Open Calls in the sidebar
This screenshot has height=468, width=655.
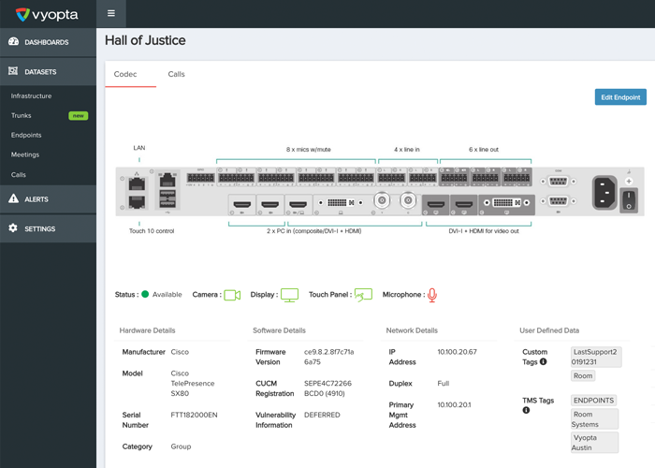click(x=19, y=175)
